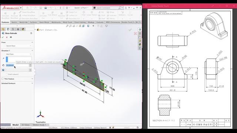Click the direction of extrusion selection box
The image size is (237, 133).
pyautogui.click(x=19, y=59)
